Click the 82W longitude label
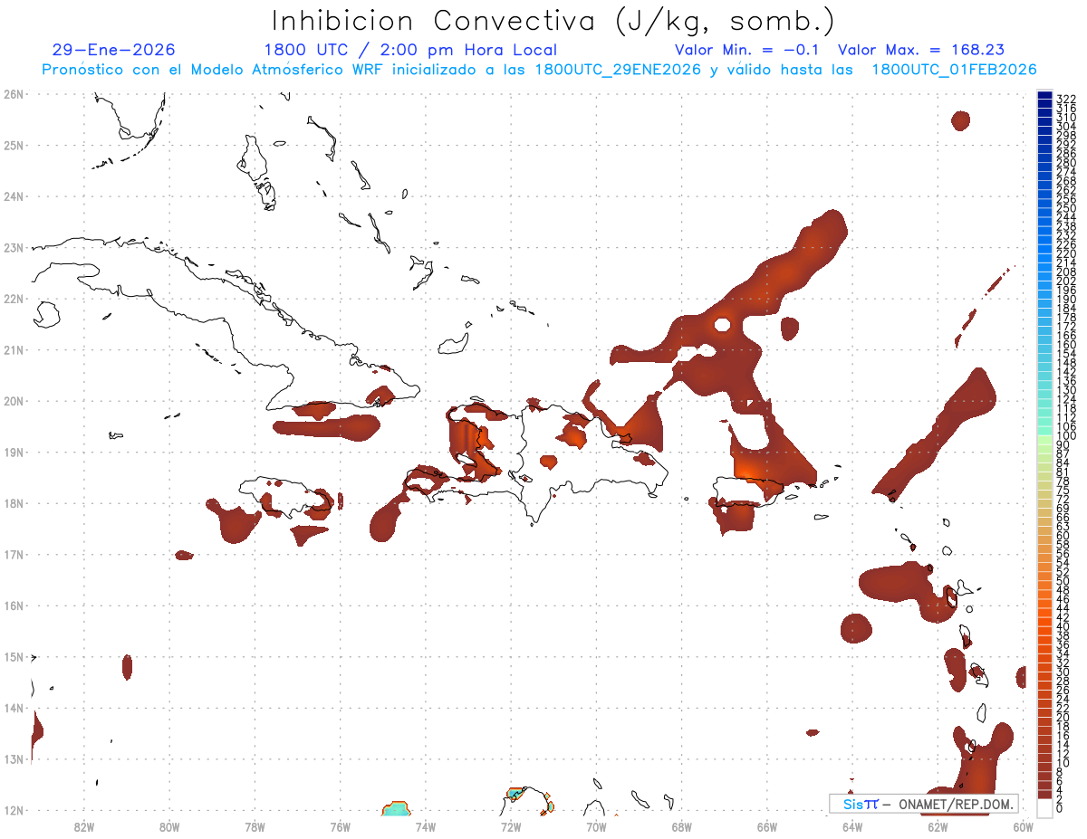1087x839 pixels. point(83,825)
